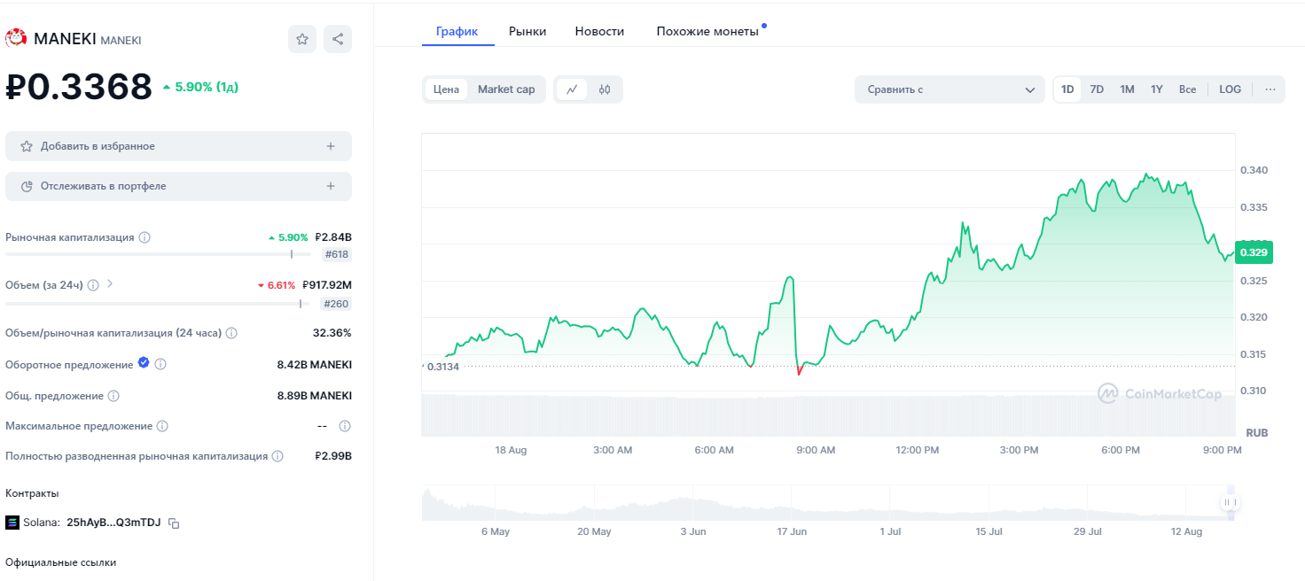Copy the Solana contract address
Screen dimensions: 1305x581
(x=175, y=523)
